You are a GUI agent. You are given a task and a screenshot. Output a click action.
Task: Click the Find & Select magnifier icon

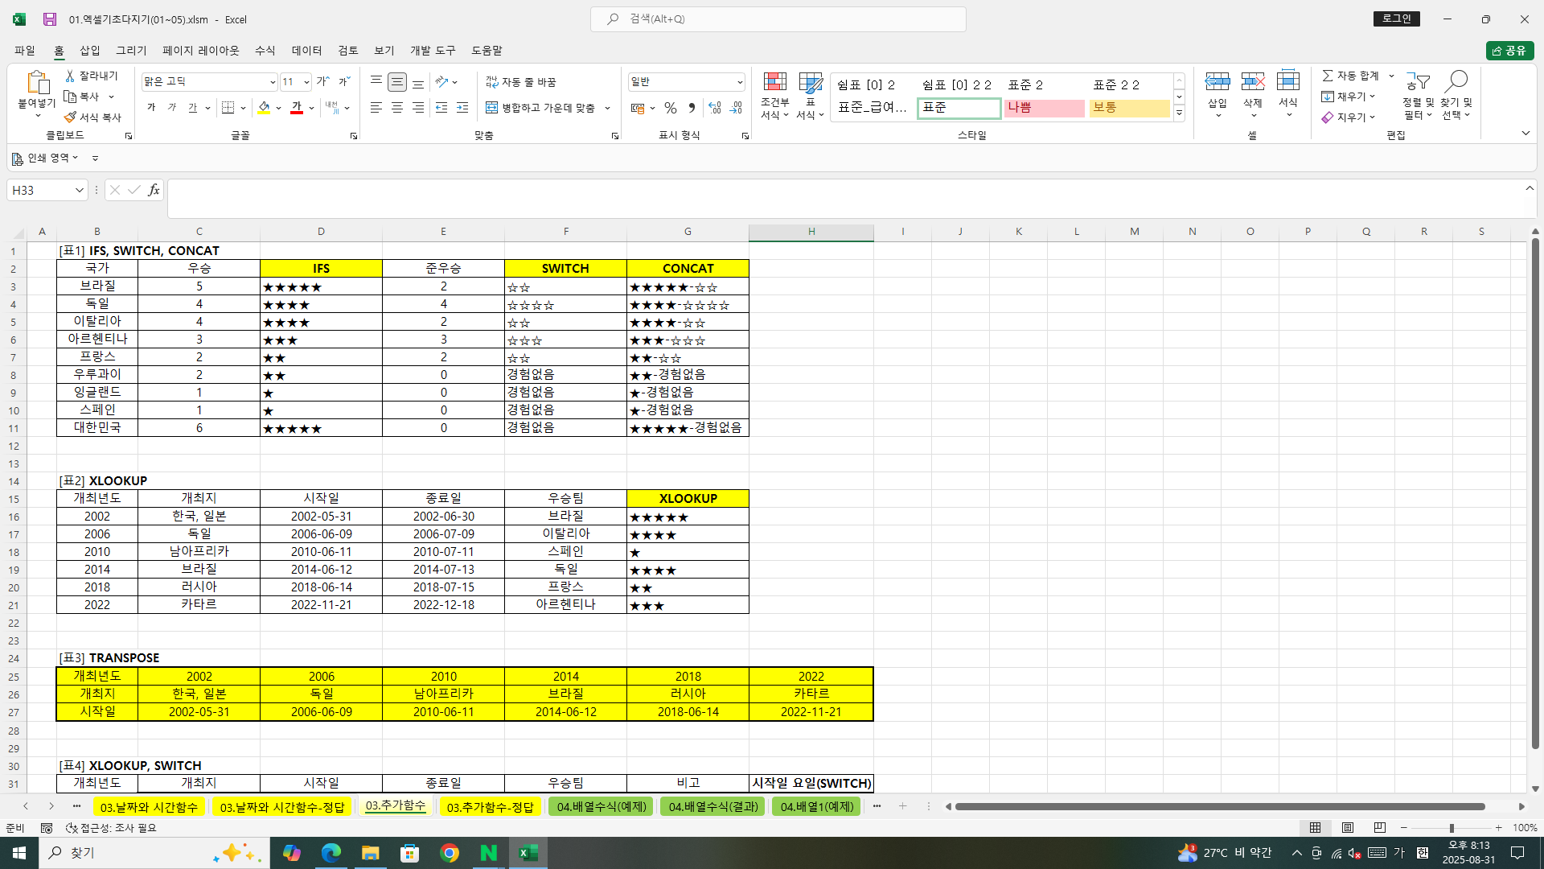pyautogui.click(x=1456, y=95)
